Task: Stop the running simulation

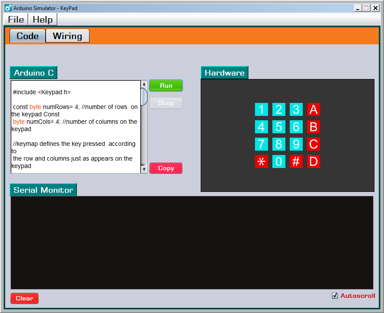Action: point(166,103)
